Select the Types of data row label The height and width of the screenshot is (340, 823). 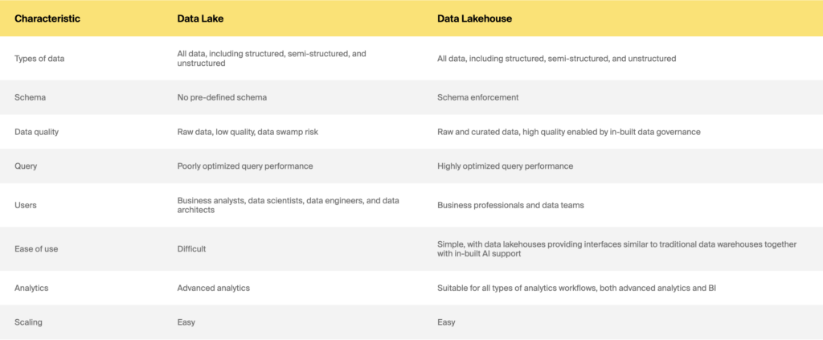(39, 59)
